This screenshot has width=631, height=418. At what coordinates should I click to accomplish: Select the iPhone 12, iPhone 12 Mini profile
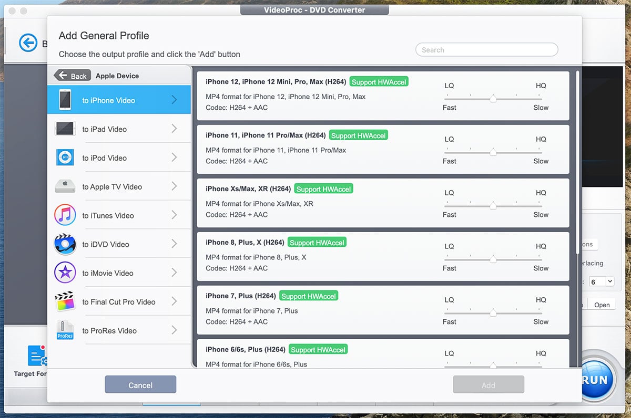point(383,96)
